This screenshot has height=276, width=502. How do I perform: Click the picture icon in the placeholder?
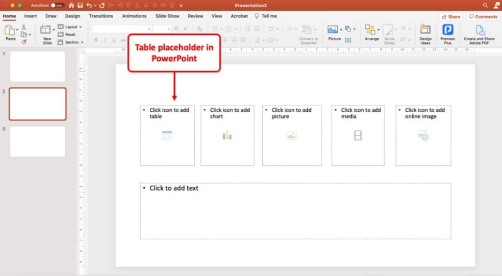(x=292, y=136)
